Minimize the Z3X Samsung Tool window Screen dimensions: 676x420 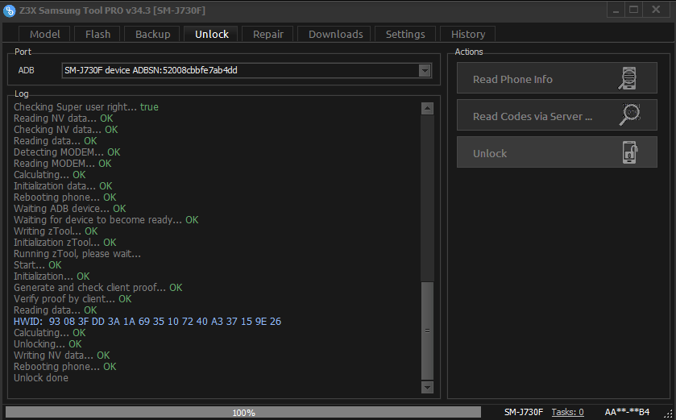pos(616,10)
